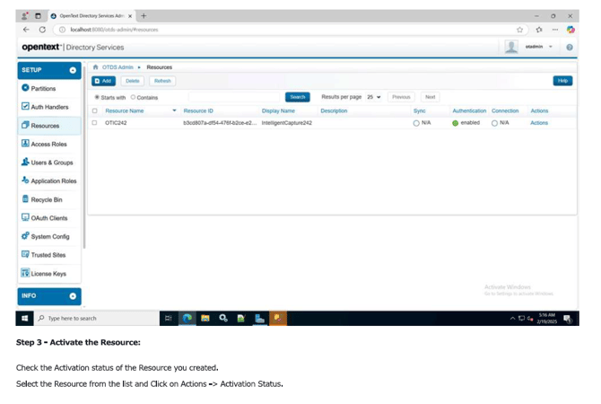Open the Results per page dropdown
The width and height of the screenshot is (601, 404).
372,97
